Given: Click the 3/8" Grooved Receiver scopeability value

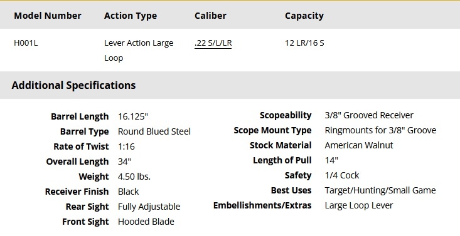Looking at the screenshot, I should pyautogui.click(x=369, y=115).
